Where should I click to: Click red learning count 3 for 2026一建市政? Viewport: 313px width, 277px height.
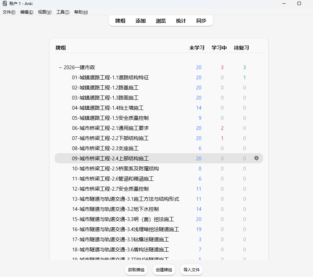(x=222, y=67)
